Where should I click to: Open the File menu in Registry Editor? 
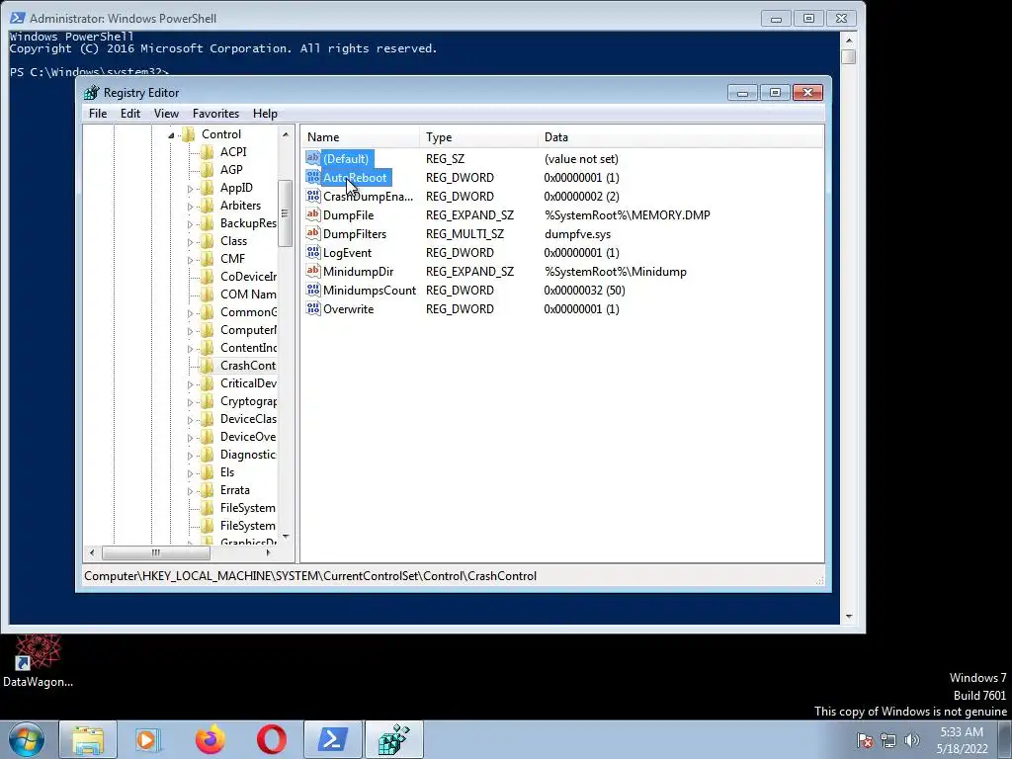click(x=98, y=114)
